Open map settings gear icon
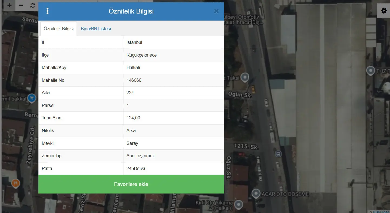Image resolution: width=390 pixels, height=213 pixels. pyautogui.click(x=384, y=11)
